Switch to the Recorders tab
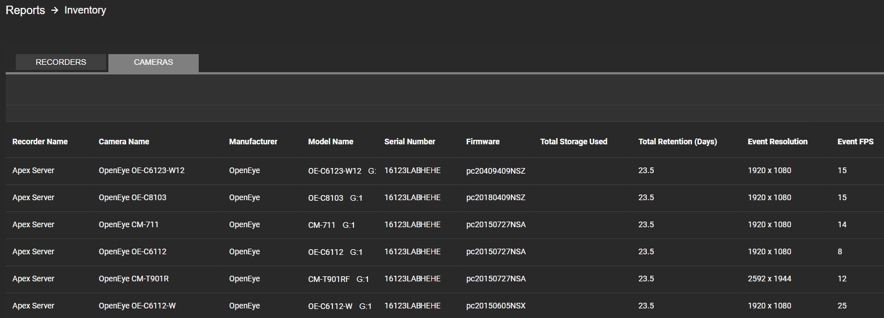 (x=61, y=62)
